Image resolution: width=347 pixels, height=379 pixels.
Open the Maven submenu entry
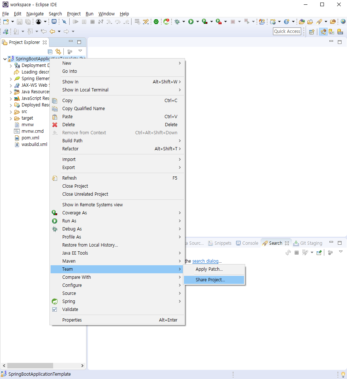point(117,261)
